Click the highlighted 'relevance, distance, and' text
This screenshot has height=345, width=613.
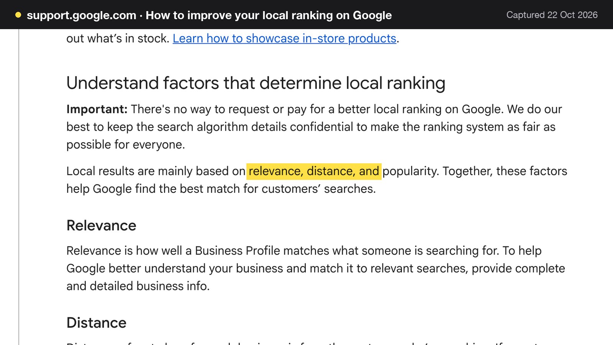[314, 171]
